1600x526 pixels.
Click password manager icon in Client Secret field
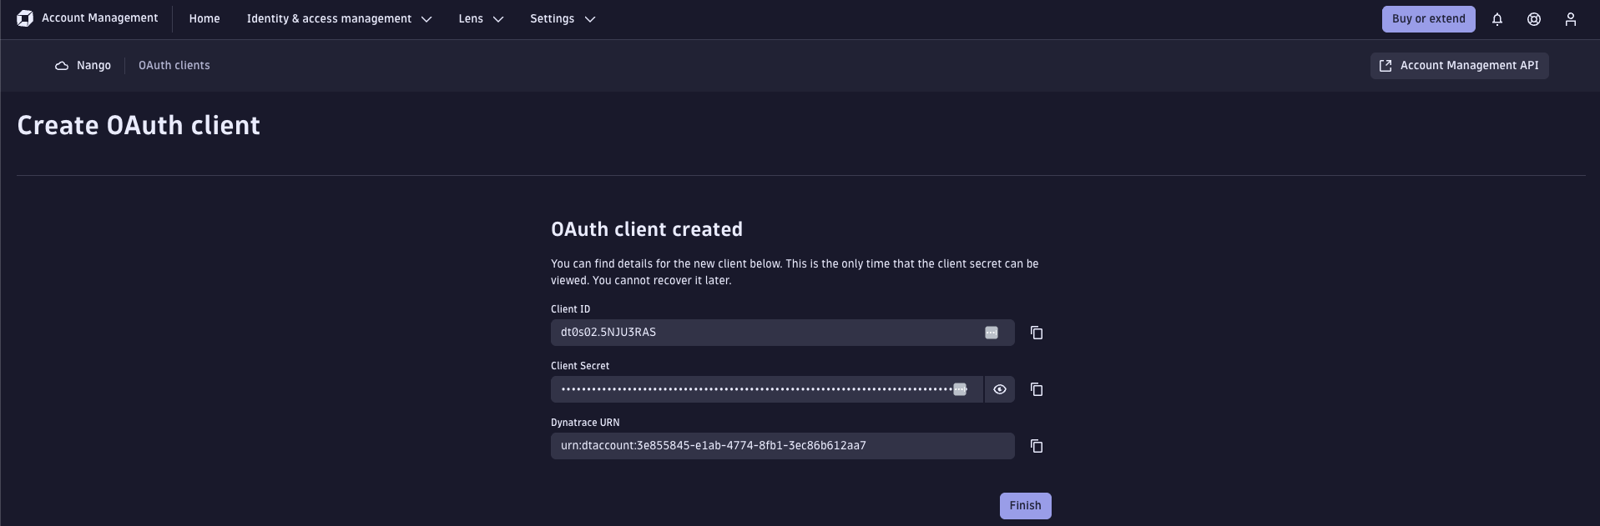(961, 389)
